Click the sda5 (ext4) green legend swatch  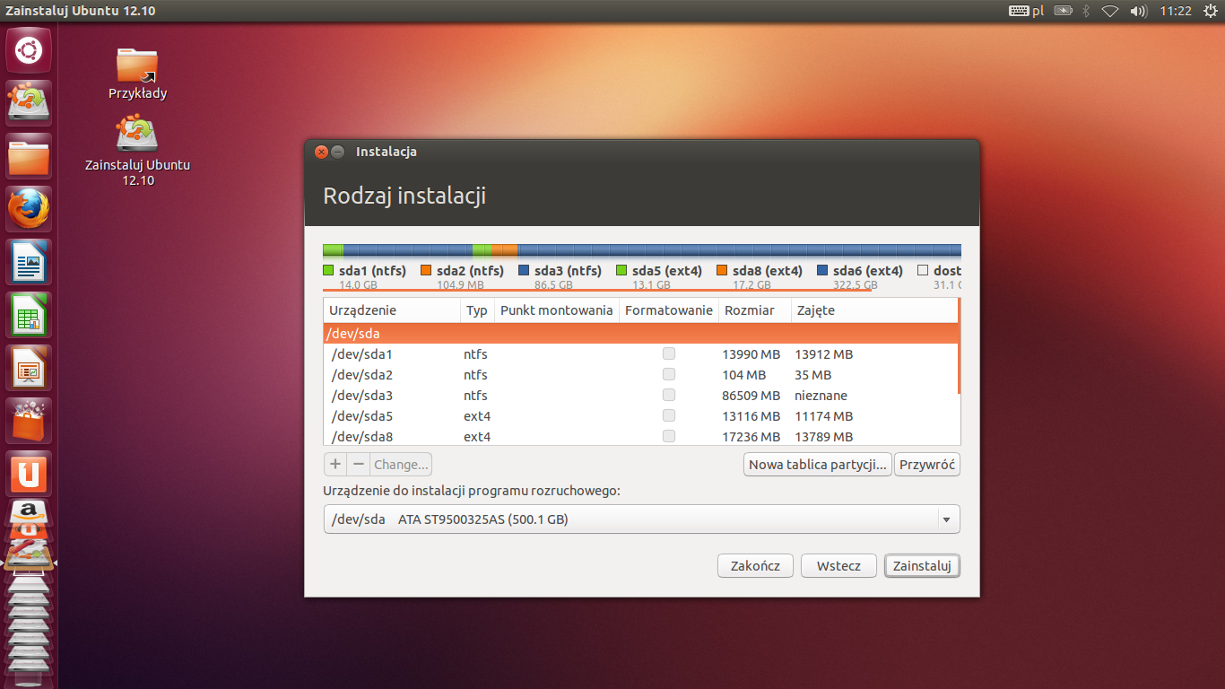coord(621,270)
